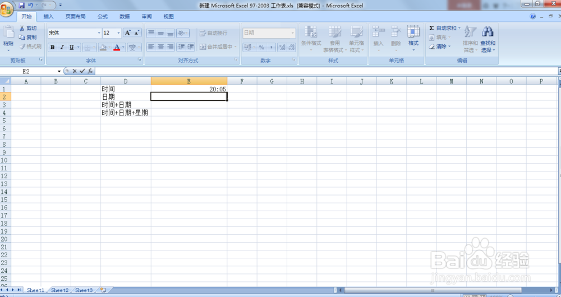
Task: Switch to the 审阅 ribbon tab
Action: click(146, 16)
